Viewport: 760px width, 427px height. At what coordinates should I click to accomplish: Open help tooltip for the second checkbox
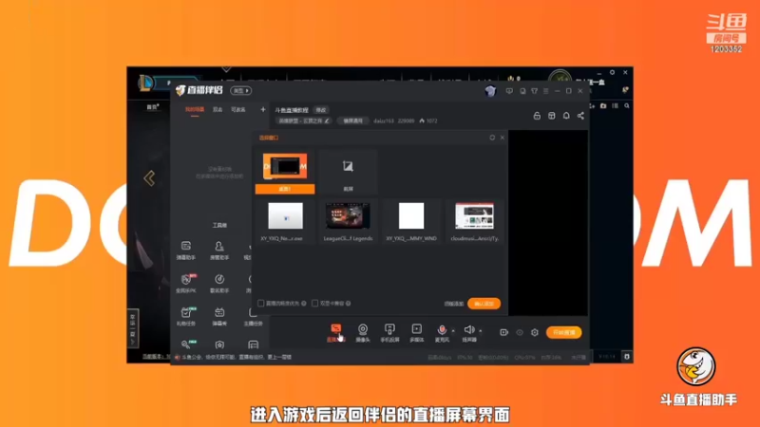tap(348, 303)
